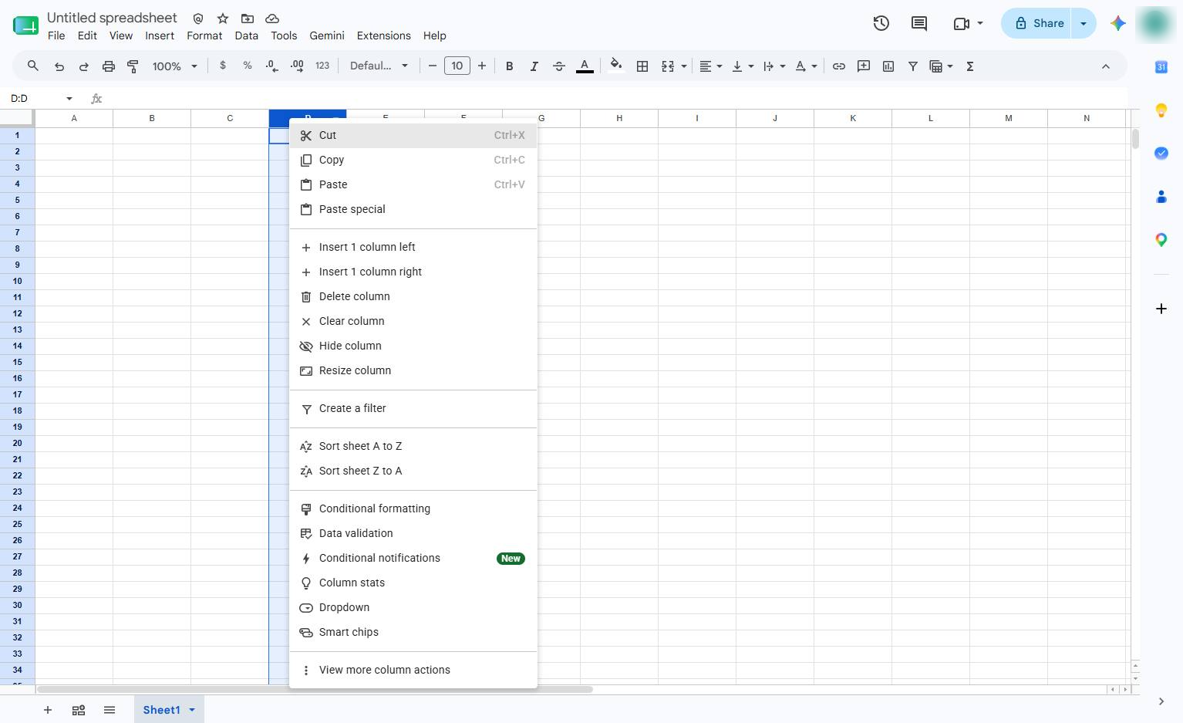Click the search menus magnifier icon
The width and height of the screenshot is (1183, 723).
(x=32, y=66)
